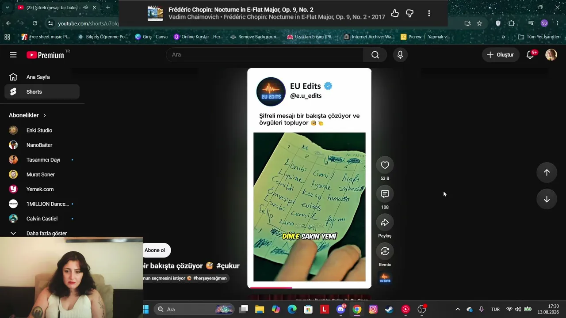Viewport: 566px width, 318px height.
Task: Open the Tüm Yer İşaretleri folder
Action: click(539, 37)
